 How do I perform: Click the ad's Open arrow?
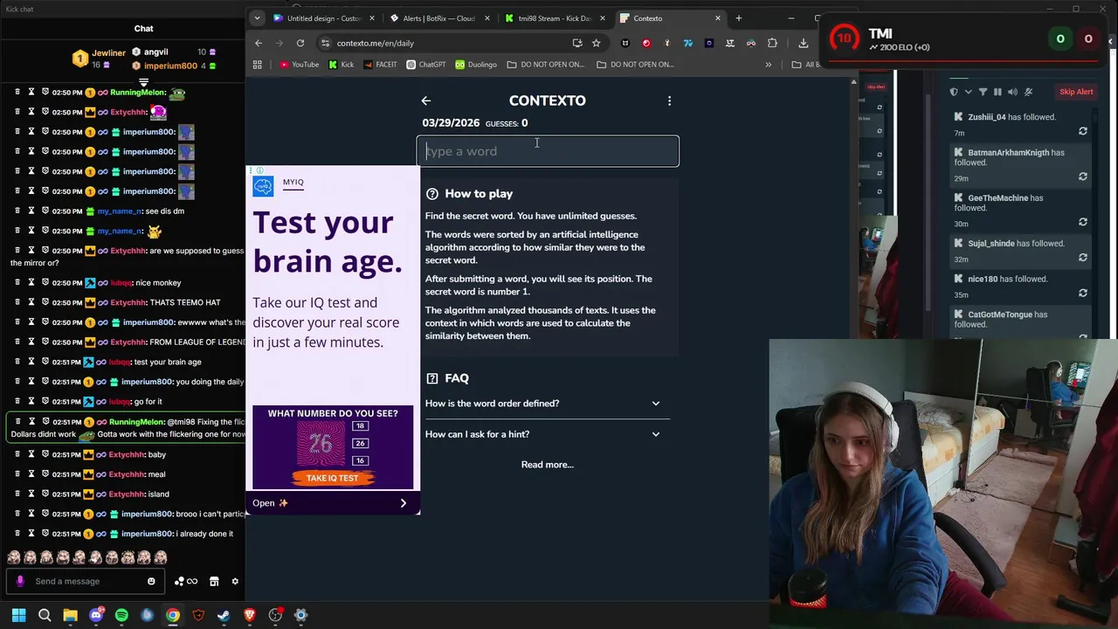pos(403,503)
